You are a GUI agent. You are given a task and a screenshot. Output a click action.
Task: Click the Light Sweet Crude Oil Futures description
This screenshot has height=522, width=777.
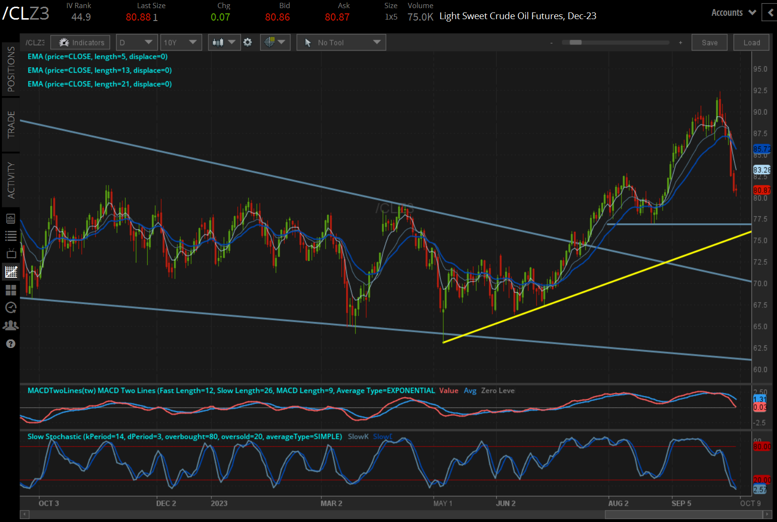[x=518, y=16]
